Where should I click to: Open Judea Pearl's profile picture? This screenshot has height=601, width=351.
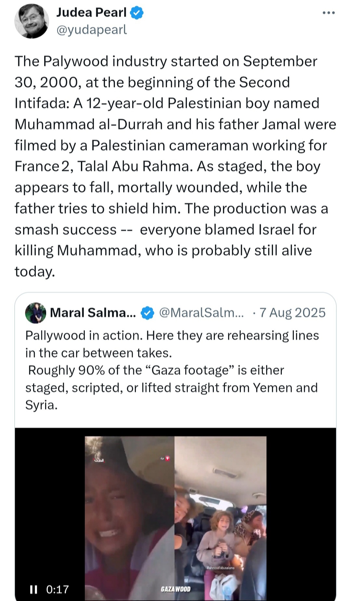click(x=32, y=21)
